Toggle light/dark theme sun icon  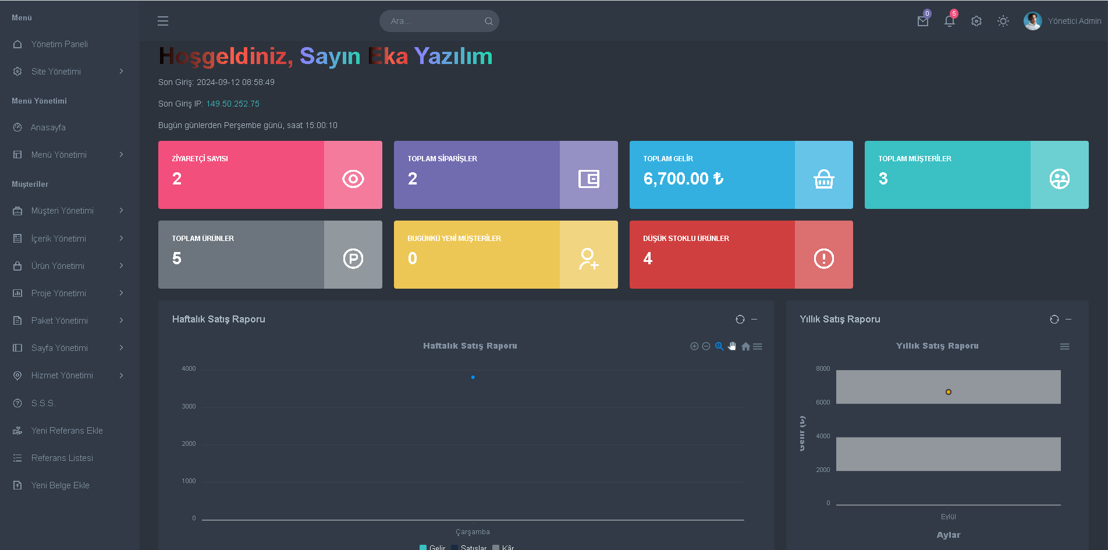point(1003,21)
